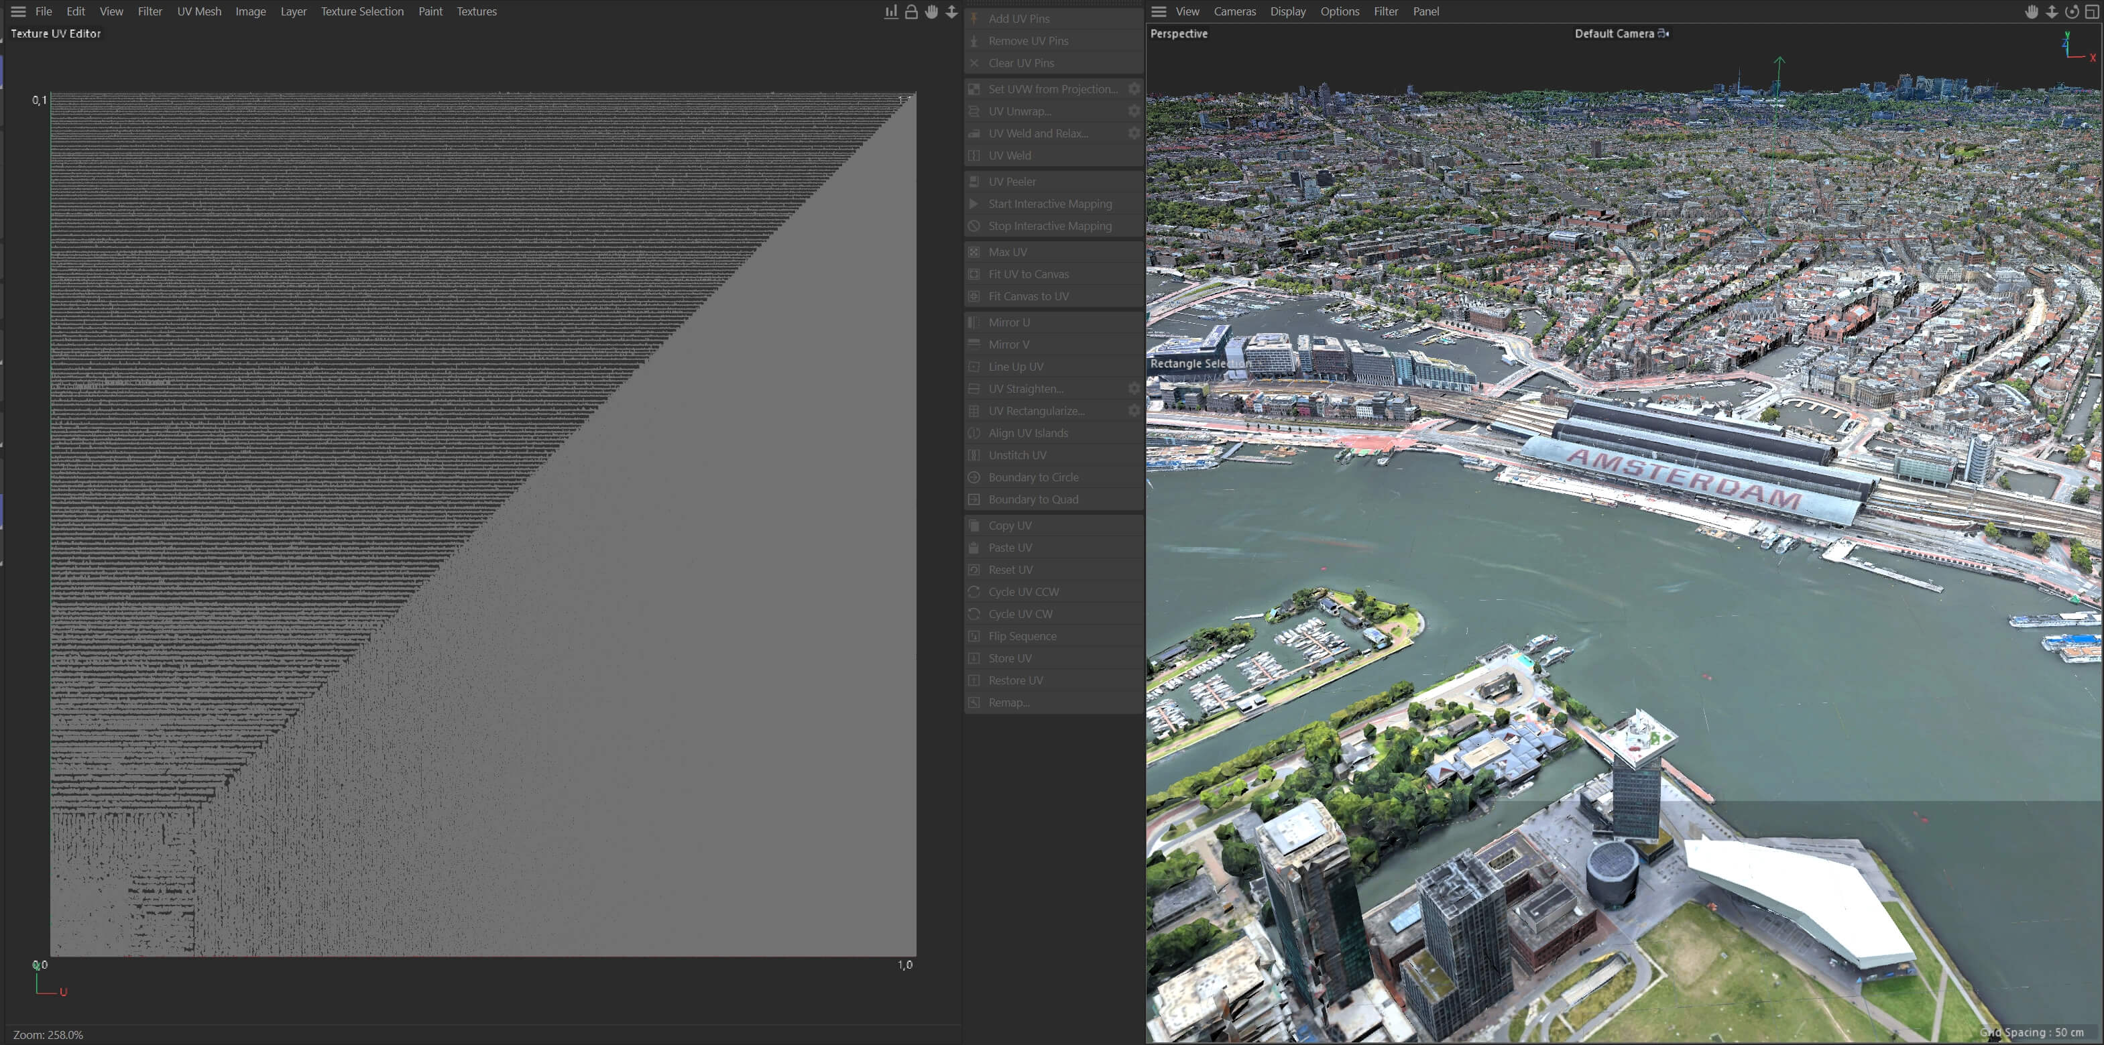
Task: Click the Copy UV command
Action: (1053, 525)
